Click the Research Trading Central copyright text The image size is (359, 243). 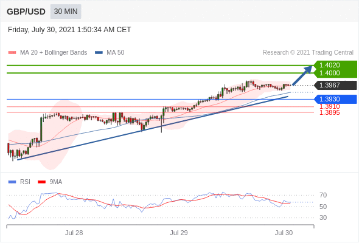coord(308,53)
